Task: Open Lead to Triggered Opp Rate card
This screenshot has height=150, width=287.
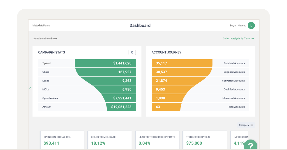Action: (x=157, y=140)
